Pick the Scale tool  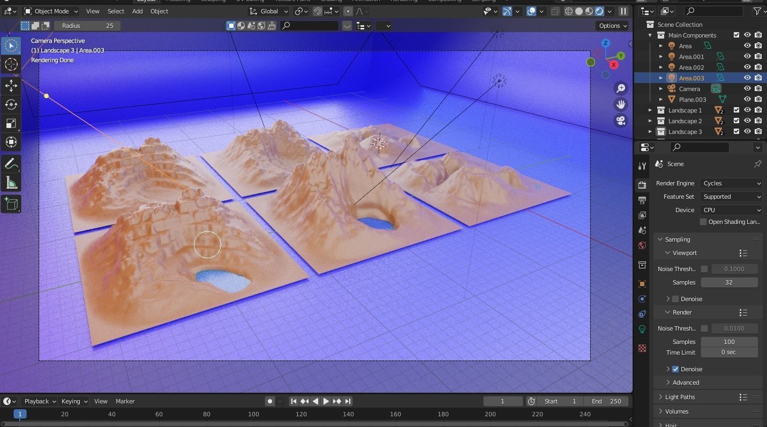point(11,123)
